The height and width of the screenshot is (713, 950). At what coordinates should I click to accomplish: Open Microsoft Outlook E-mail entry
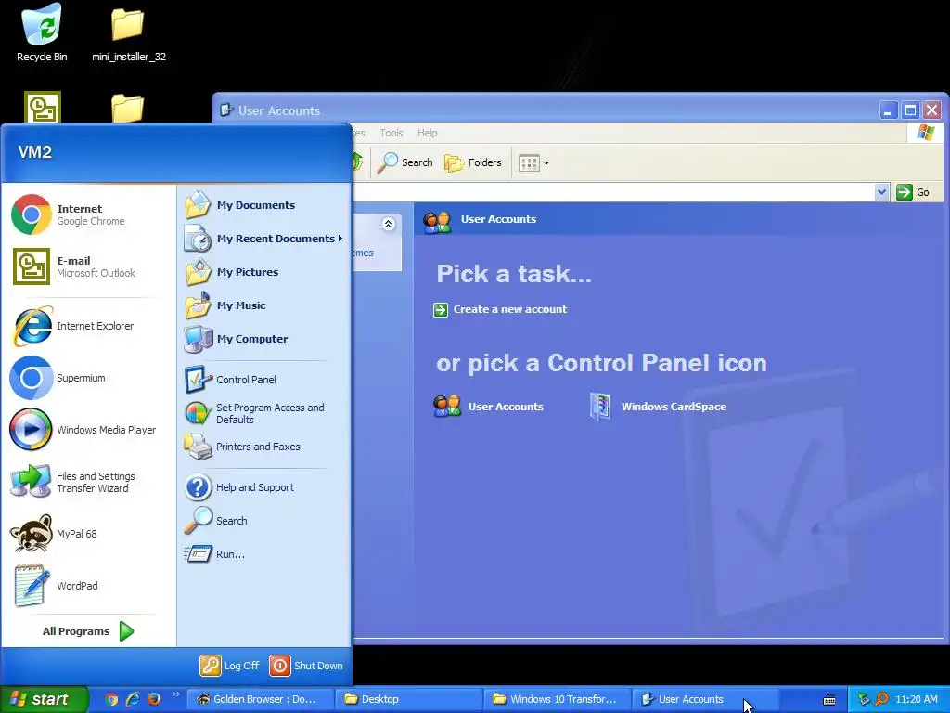(x=88, y=266)
